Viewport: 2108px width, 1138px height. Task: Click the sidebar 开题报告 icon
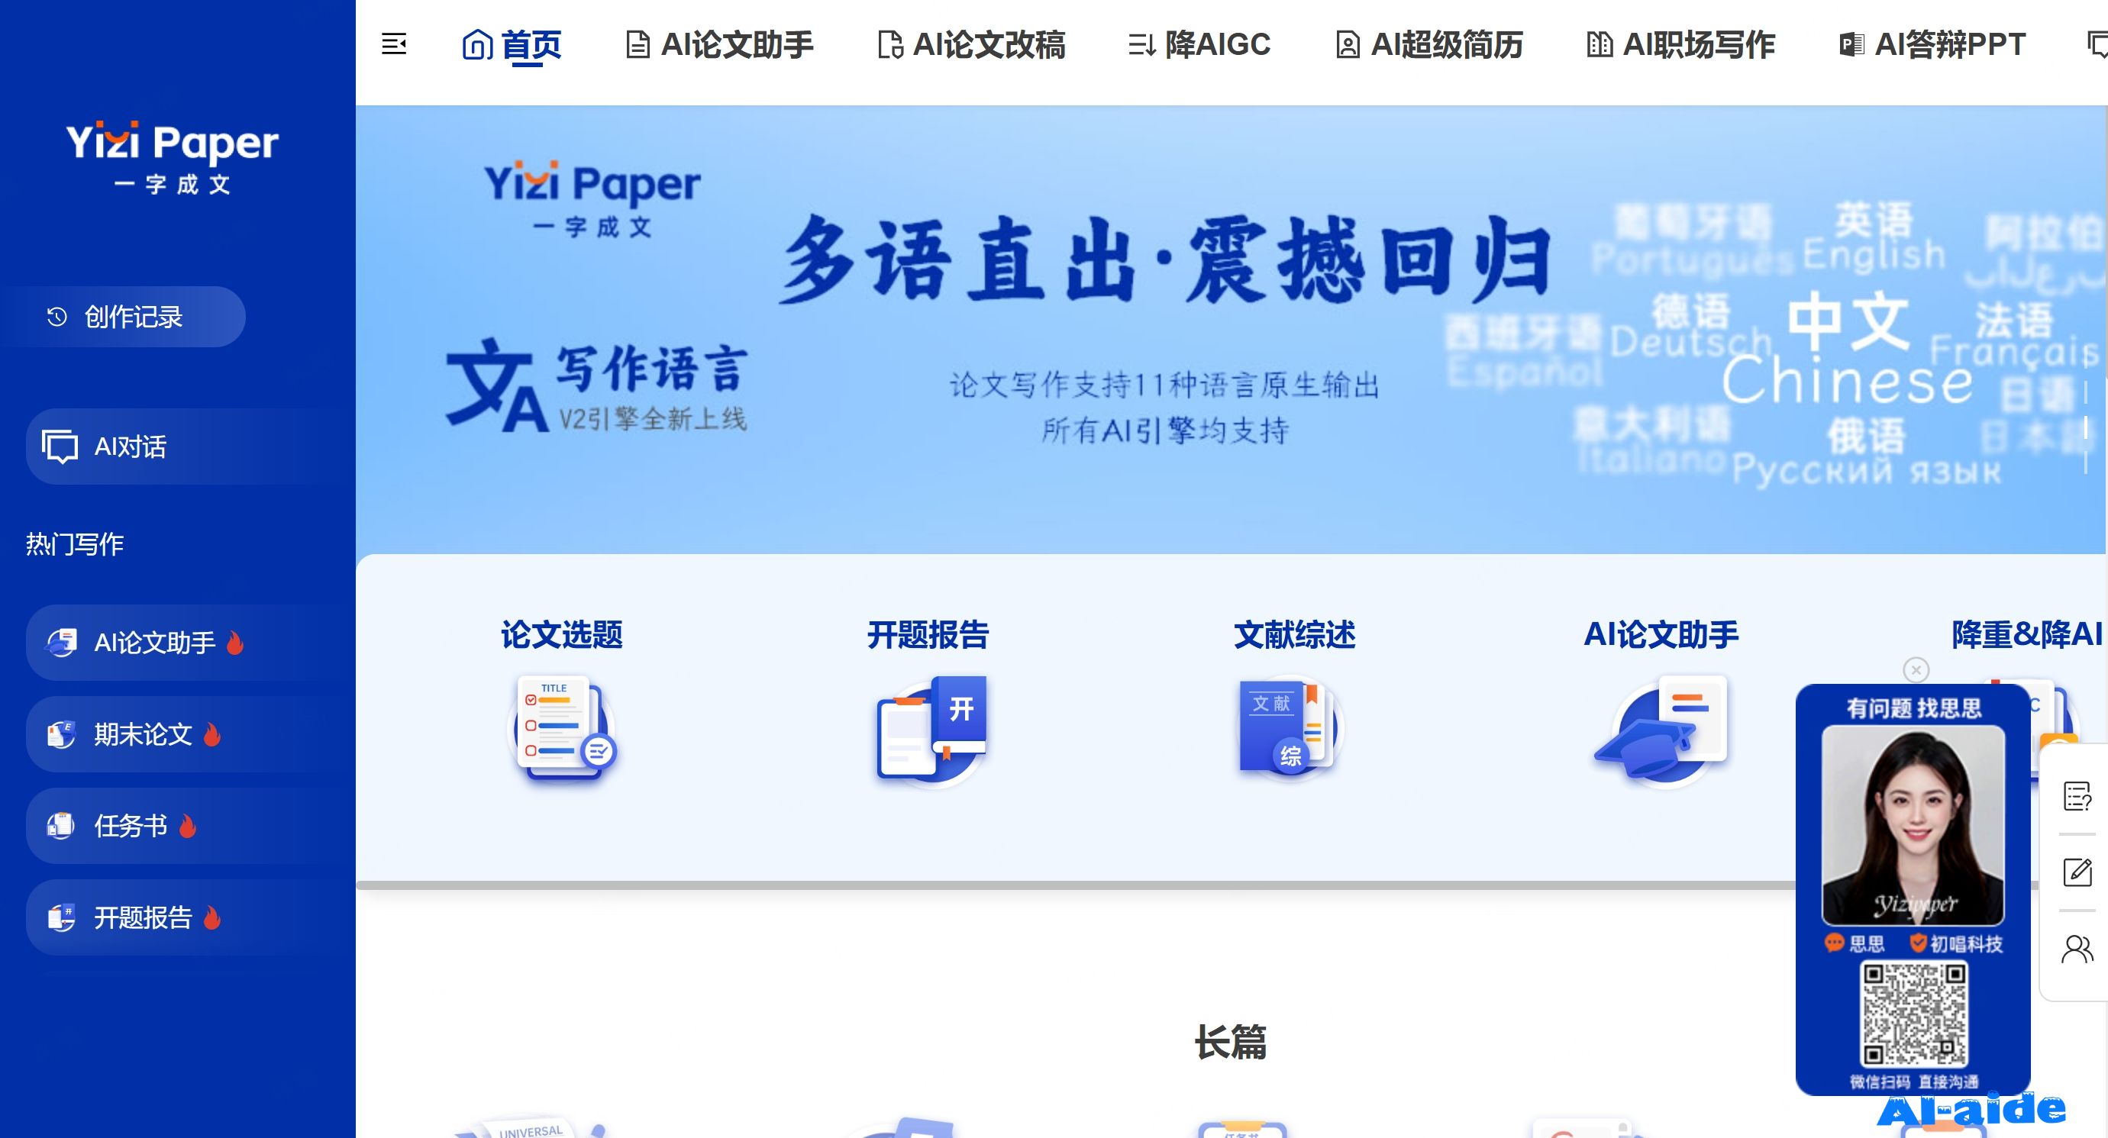[x=61, y=918]
